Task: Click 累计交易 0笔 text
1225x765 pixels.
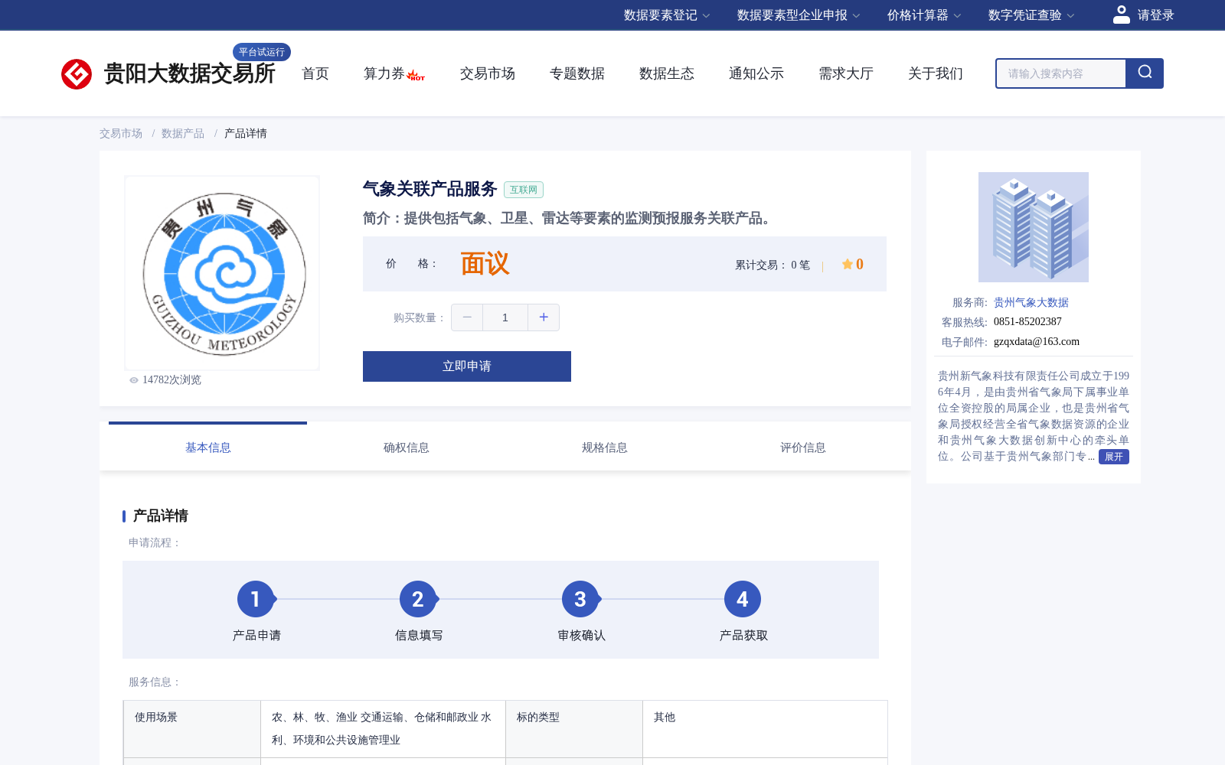Action: 773,265
